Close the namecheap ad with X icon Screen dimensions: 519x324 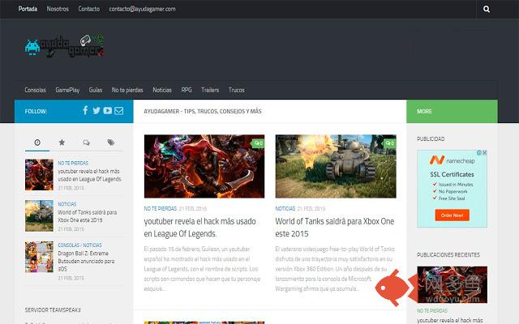(x=484, y=153)
